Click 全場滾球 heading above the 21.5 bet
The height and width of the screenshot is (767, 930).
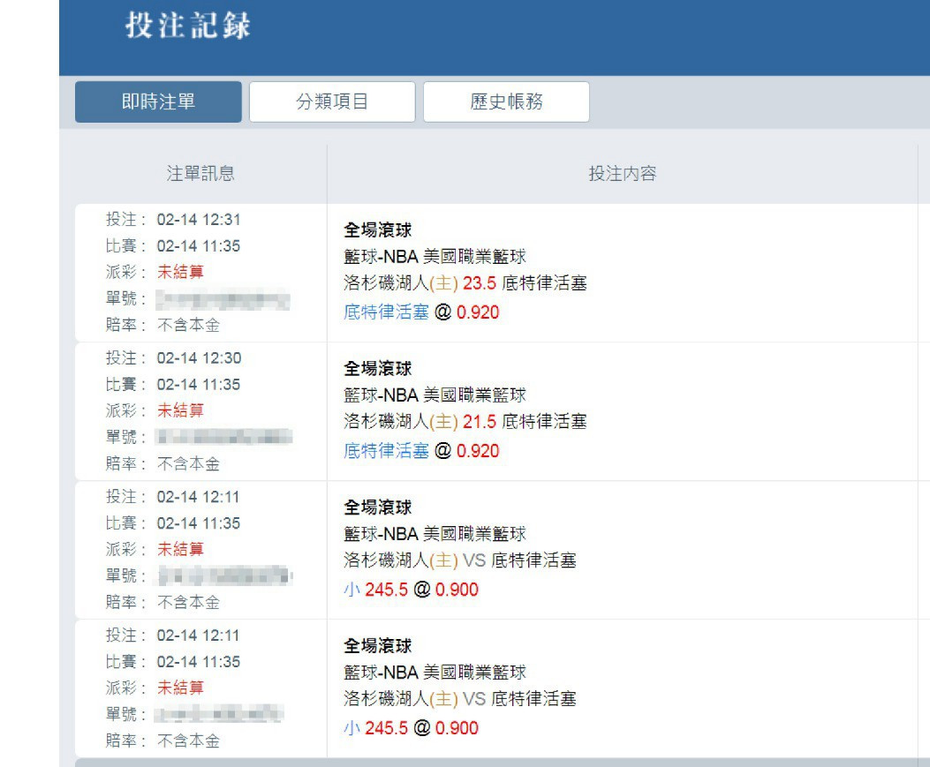[x=378, y=369]
